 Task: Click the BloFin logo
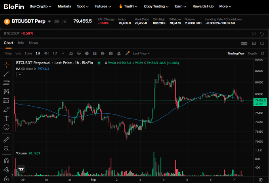click(14, 7)
